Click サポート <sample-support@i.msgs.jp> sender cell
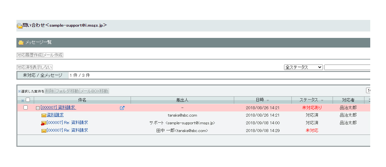 point(182,123)
